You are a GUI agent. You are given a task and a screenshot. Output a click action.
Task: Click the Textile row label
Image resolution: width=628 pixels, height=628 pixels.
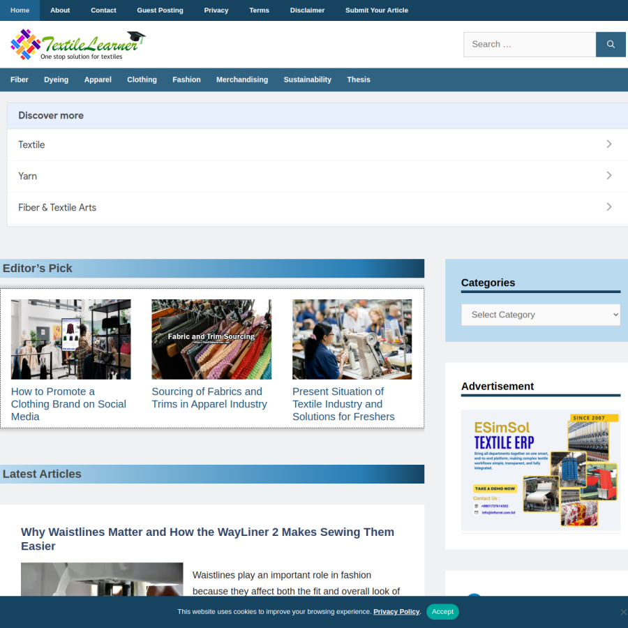click(x=31, y=144)
